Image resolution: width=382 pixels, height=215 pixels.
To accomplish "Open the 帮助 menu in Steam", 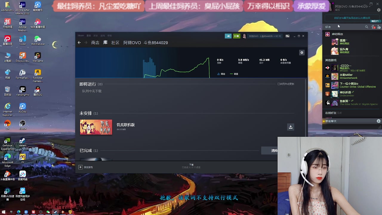I will coord(110,36).
